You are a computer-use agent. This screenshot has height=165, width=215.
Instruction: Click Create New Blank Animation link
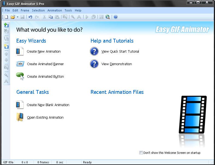click(48, 105)
